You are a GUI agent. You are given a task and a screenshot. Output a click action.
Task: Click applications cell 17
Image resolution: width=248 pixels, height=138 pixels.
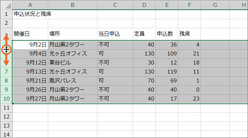(x=167, y=99)
